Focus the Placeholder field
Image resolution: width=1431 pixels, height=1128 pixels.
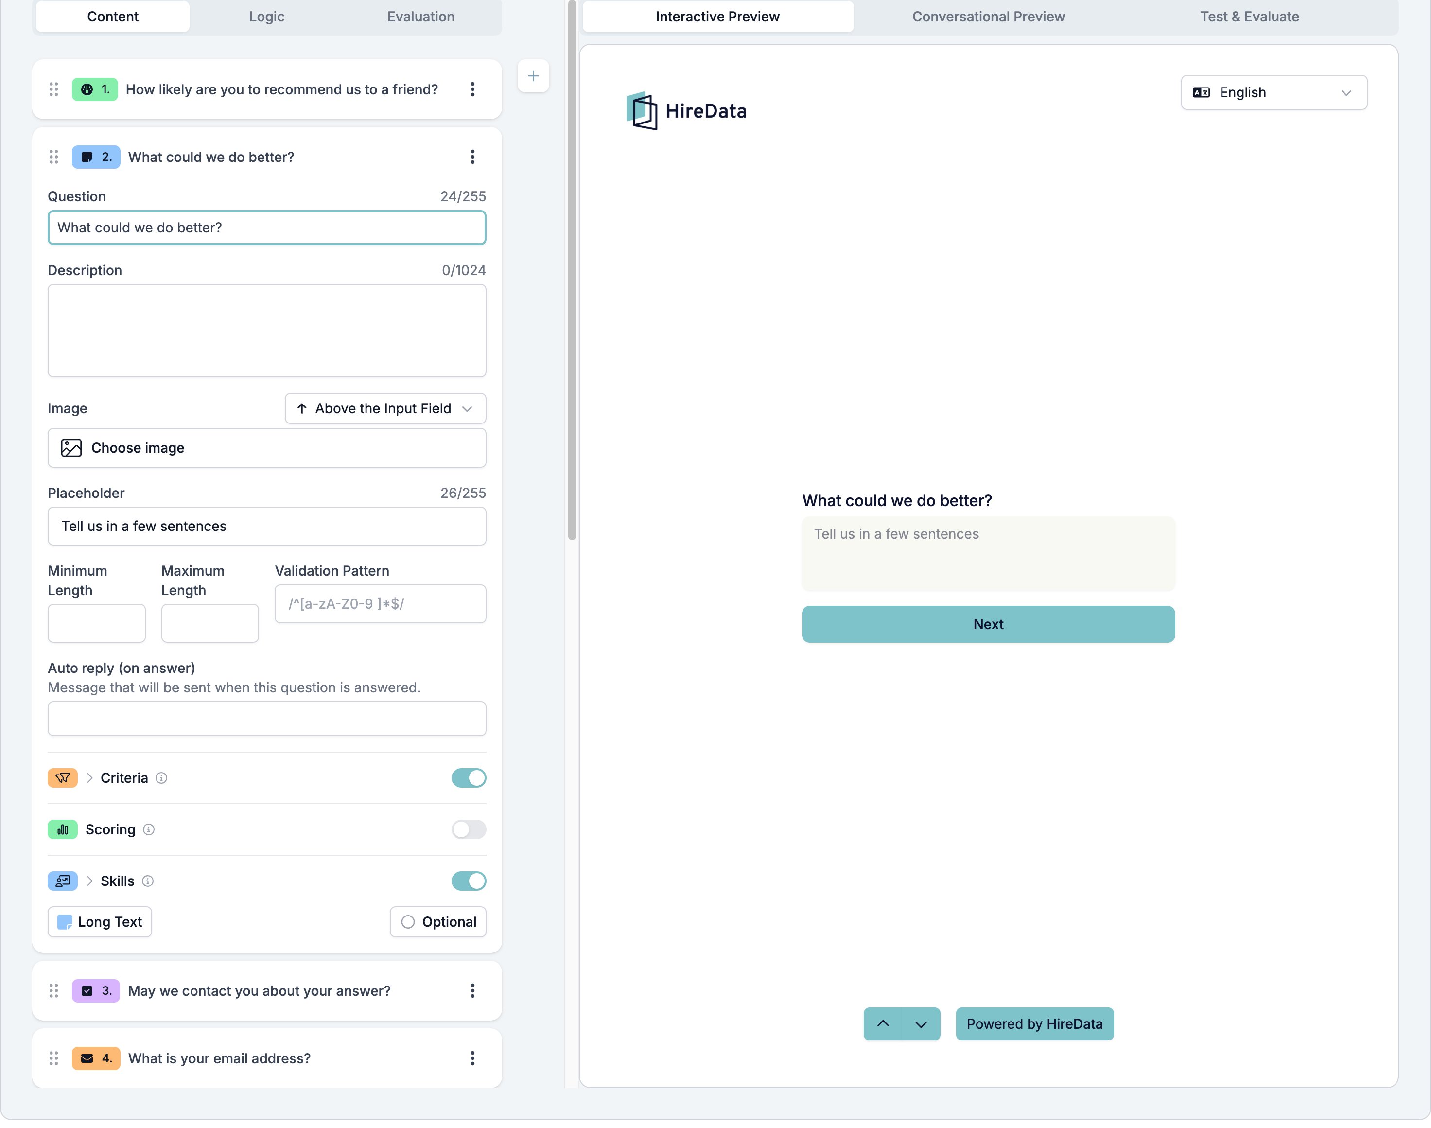coord(267,527)
